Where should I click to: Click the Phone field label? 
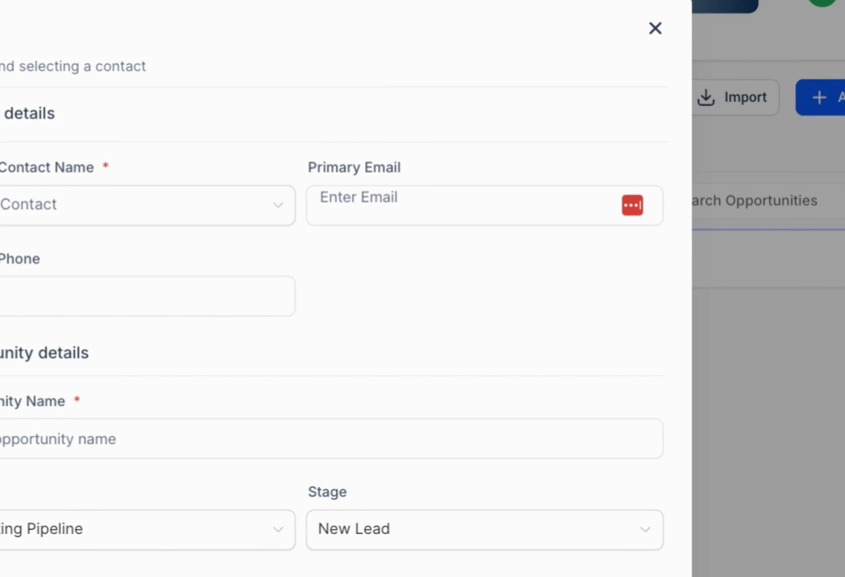pos(20,259)
